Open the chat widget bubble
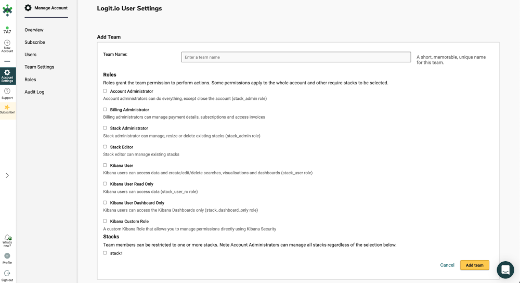 [505, 269]
